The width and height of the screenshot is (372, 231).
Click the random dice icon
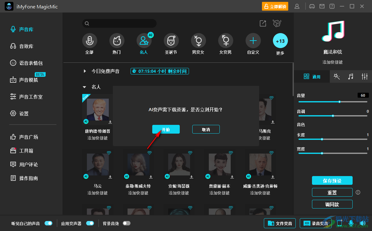click(x=277, y=23)
